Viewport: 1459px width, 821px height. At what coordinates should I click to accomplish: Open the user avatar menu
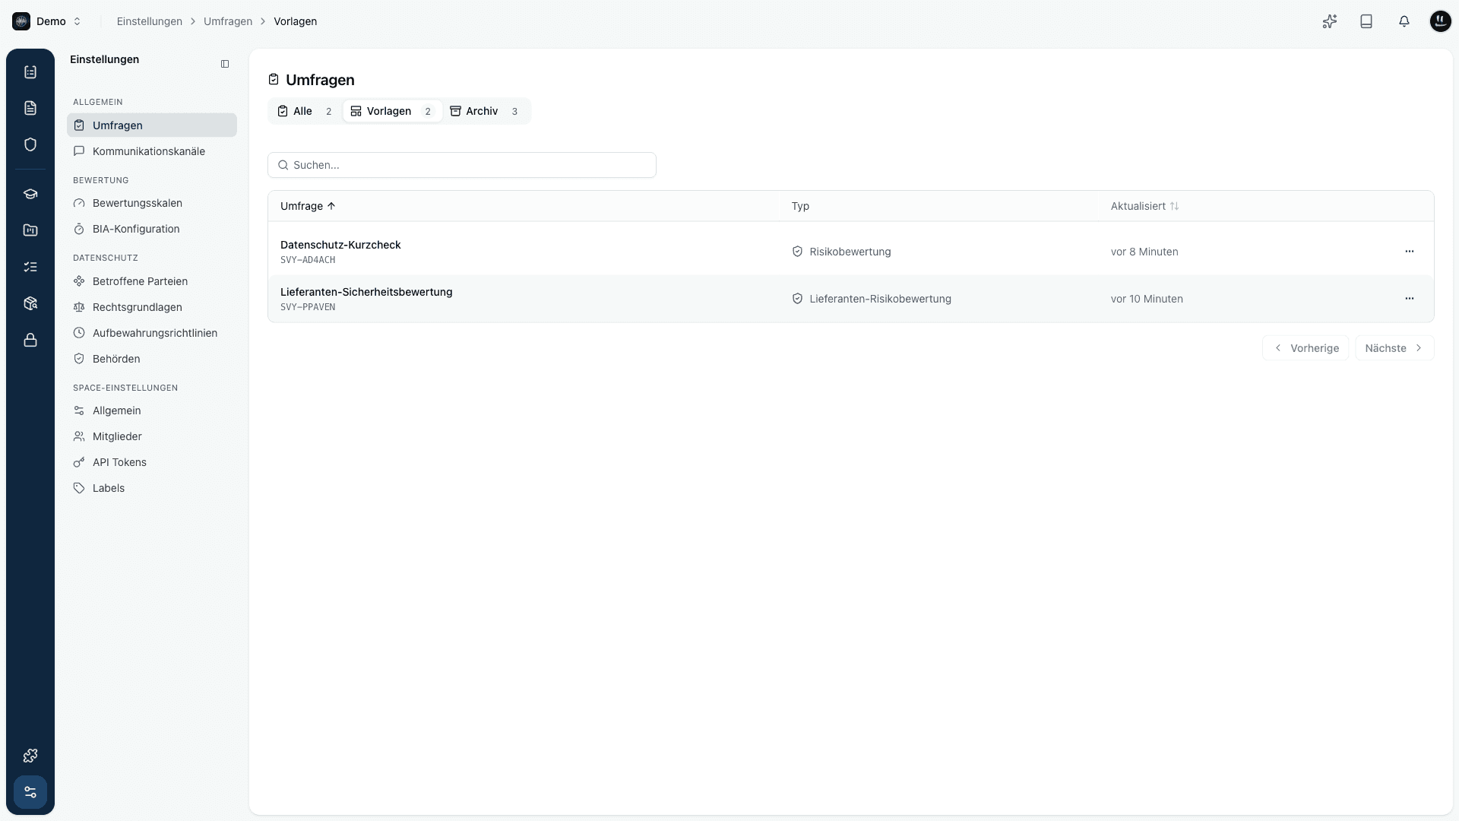1440,21
